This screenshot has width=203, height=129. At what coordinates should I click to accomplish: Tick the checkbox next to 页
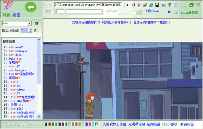pyautogui.click(x=38, y=31)
